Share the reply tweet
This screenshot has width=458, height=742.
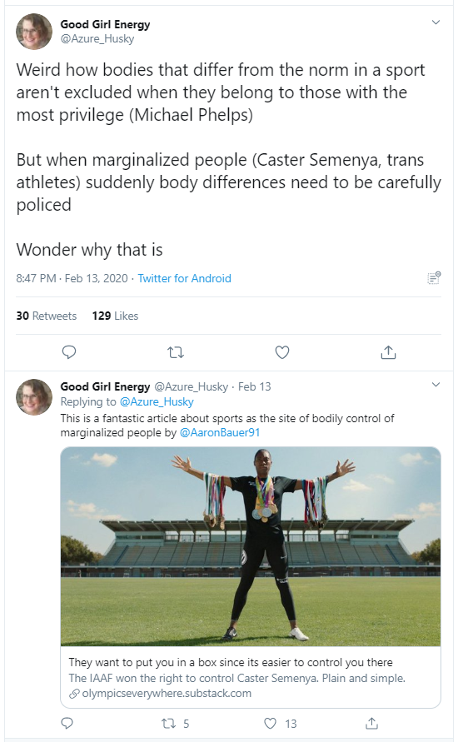[372, 723]
